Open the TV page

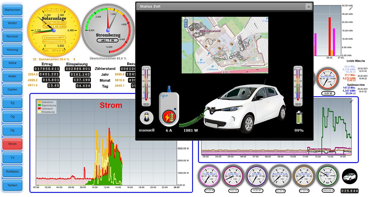click(x=12, y=158)
